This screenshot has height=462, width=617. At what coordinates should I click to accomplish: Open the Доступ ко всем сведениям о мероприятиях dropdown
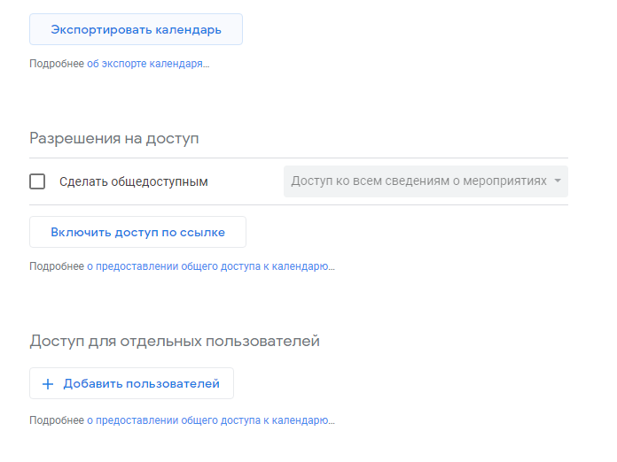coord(426,181)
